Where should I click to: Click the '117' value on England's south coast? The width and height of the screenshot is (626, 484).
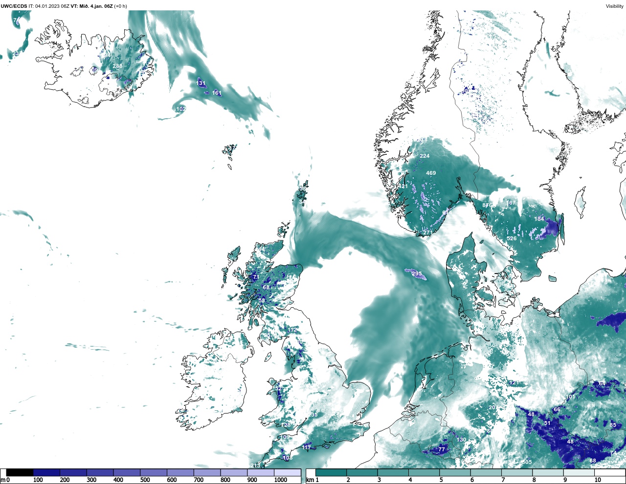tap(307, 448)
